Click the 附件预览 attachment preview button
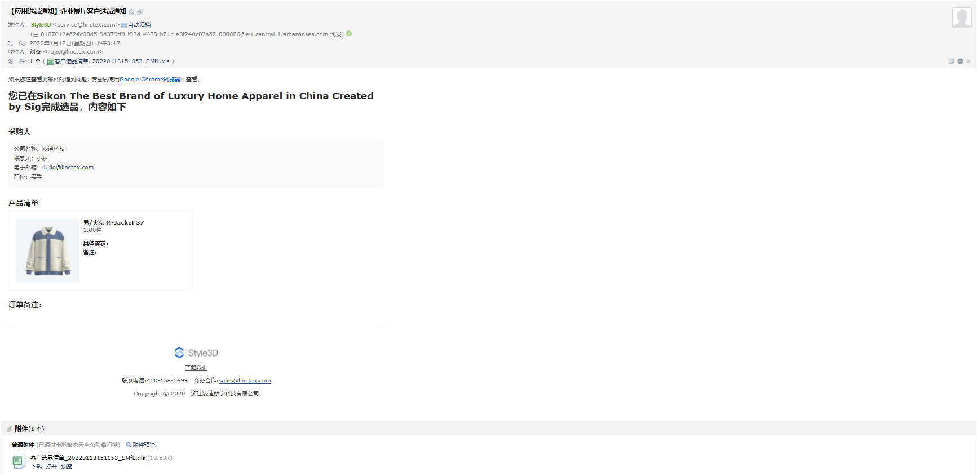This screenshot has height=475, width=977. click(141, 445)
